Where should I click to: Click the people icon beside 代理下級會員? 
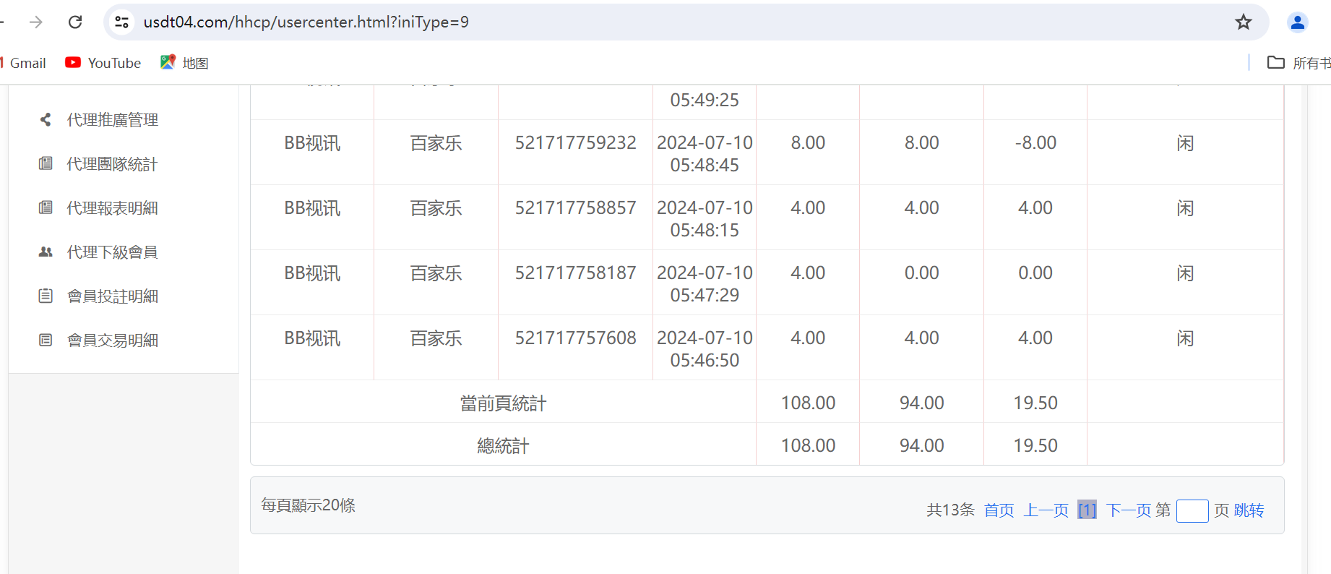[46, 252]
